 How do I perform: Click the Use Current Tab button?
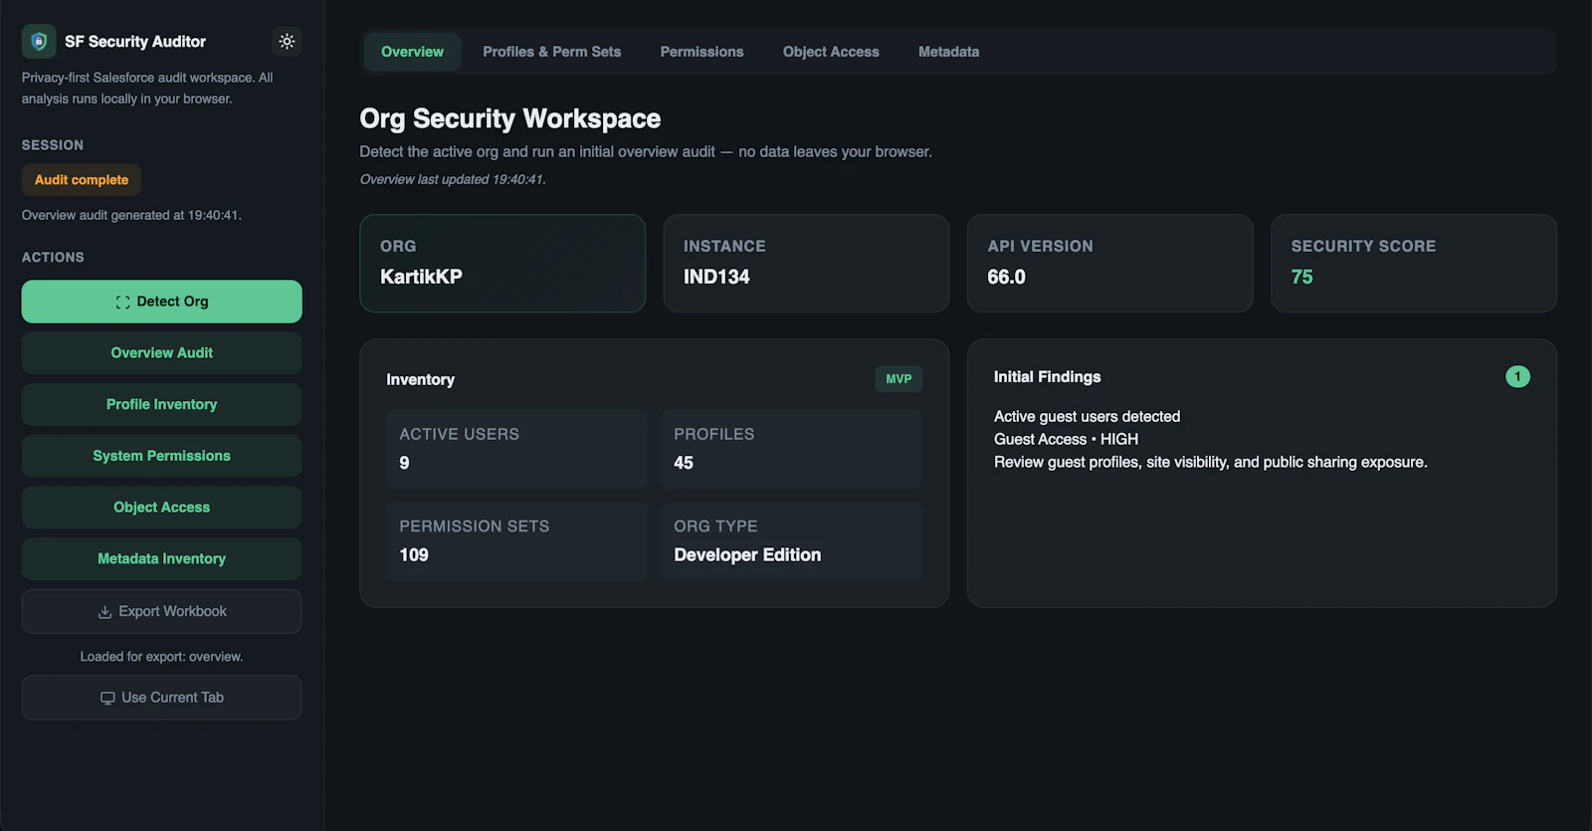(161, 698)
